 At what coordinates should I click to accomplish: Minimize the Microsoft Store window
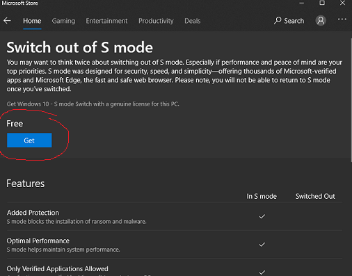pyautogui.click(x=302, y=3)
